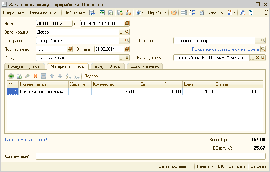
Task: Open the calendar for Оплата date
Action: coord(127,49)
